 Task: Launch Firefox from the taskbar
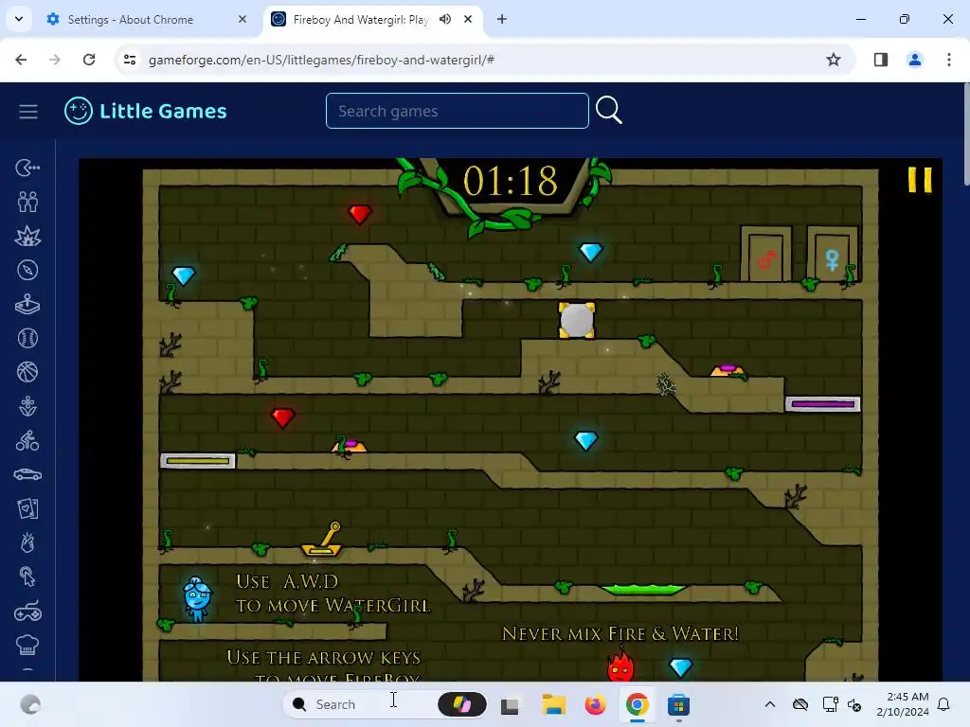595,704
